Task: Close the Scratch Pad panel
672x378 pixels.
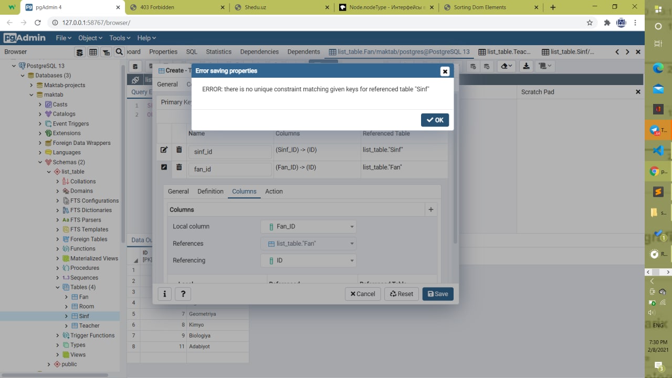Action: coord(638,92)
